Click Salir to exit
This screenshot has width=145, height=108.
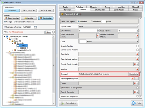click(137, 103)
